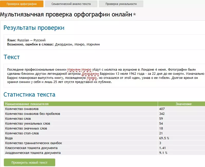
Task: Click the underlined word Мэрилин in text
Action: [74, 70]
